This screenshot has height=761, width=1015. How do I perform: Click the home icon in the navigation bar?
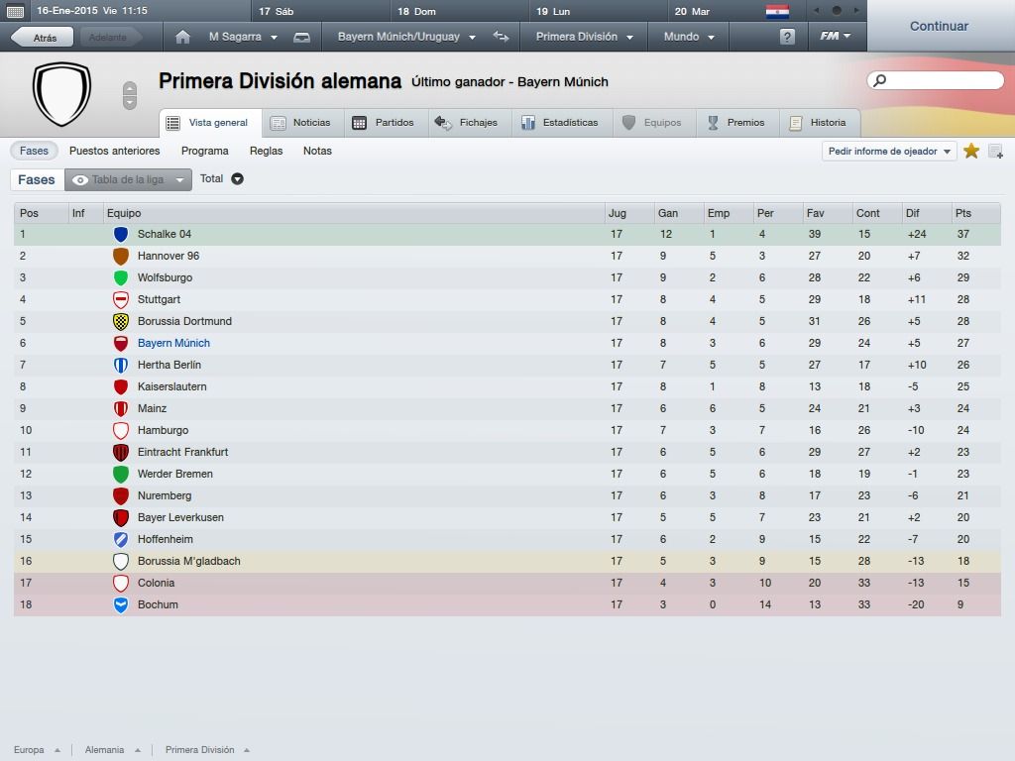click(182, 37)
